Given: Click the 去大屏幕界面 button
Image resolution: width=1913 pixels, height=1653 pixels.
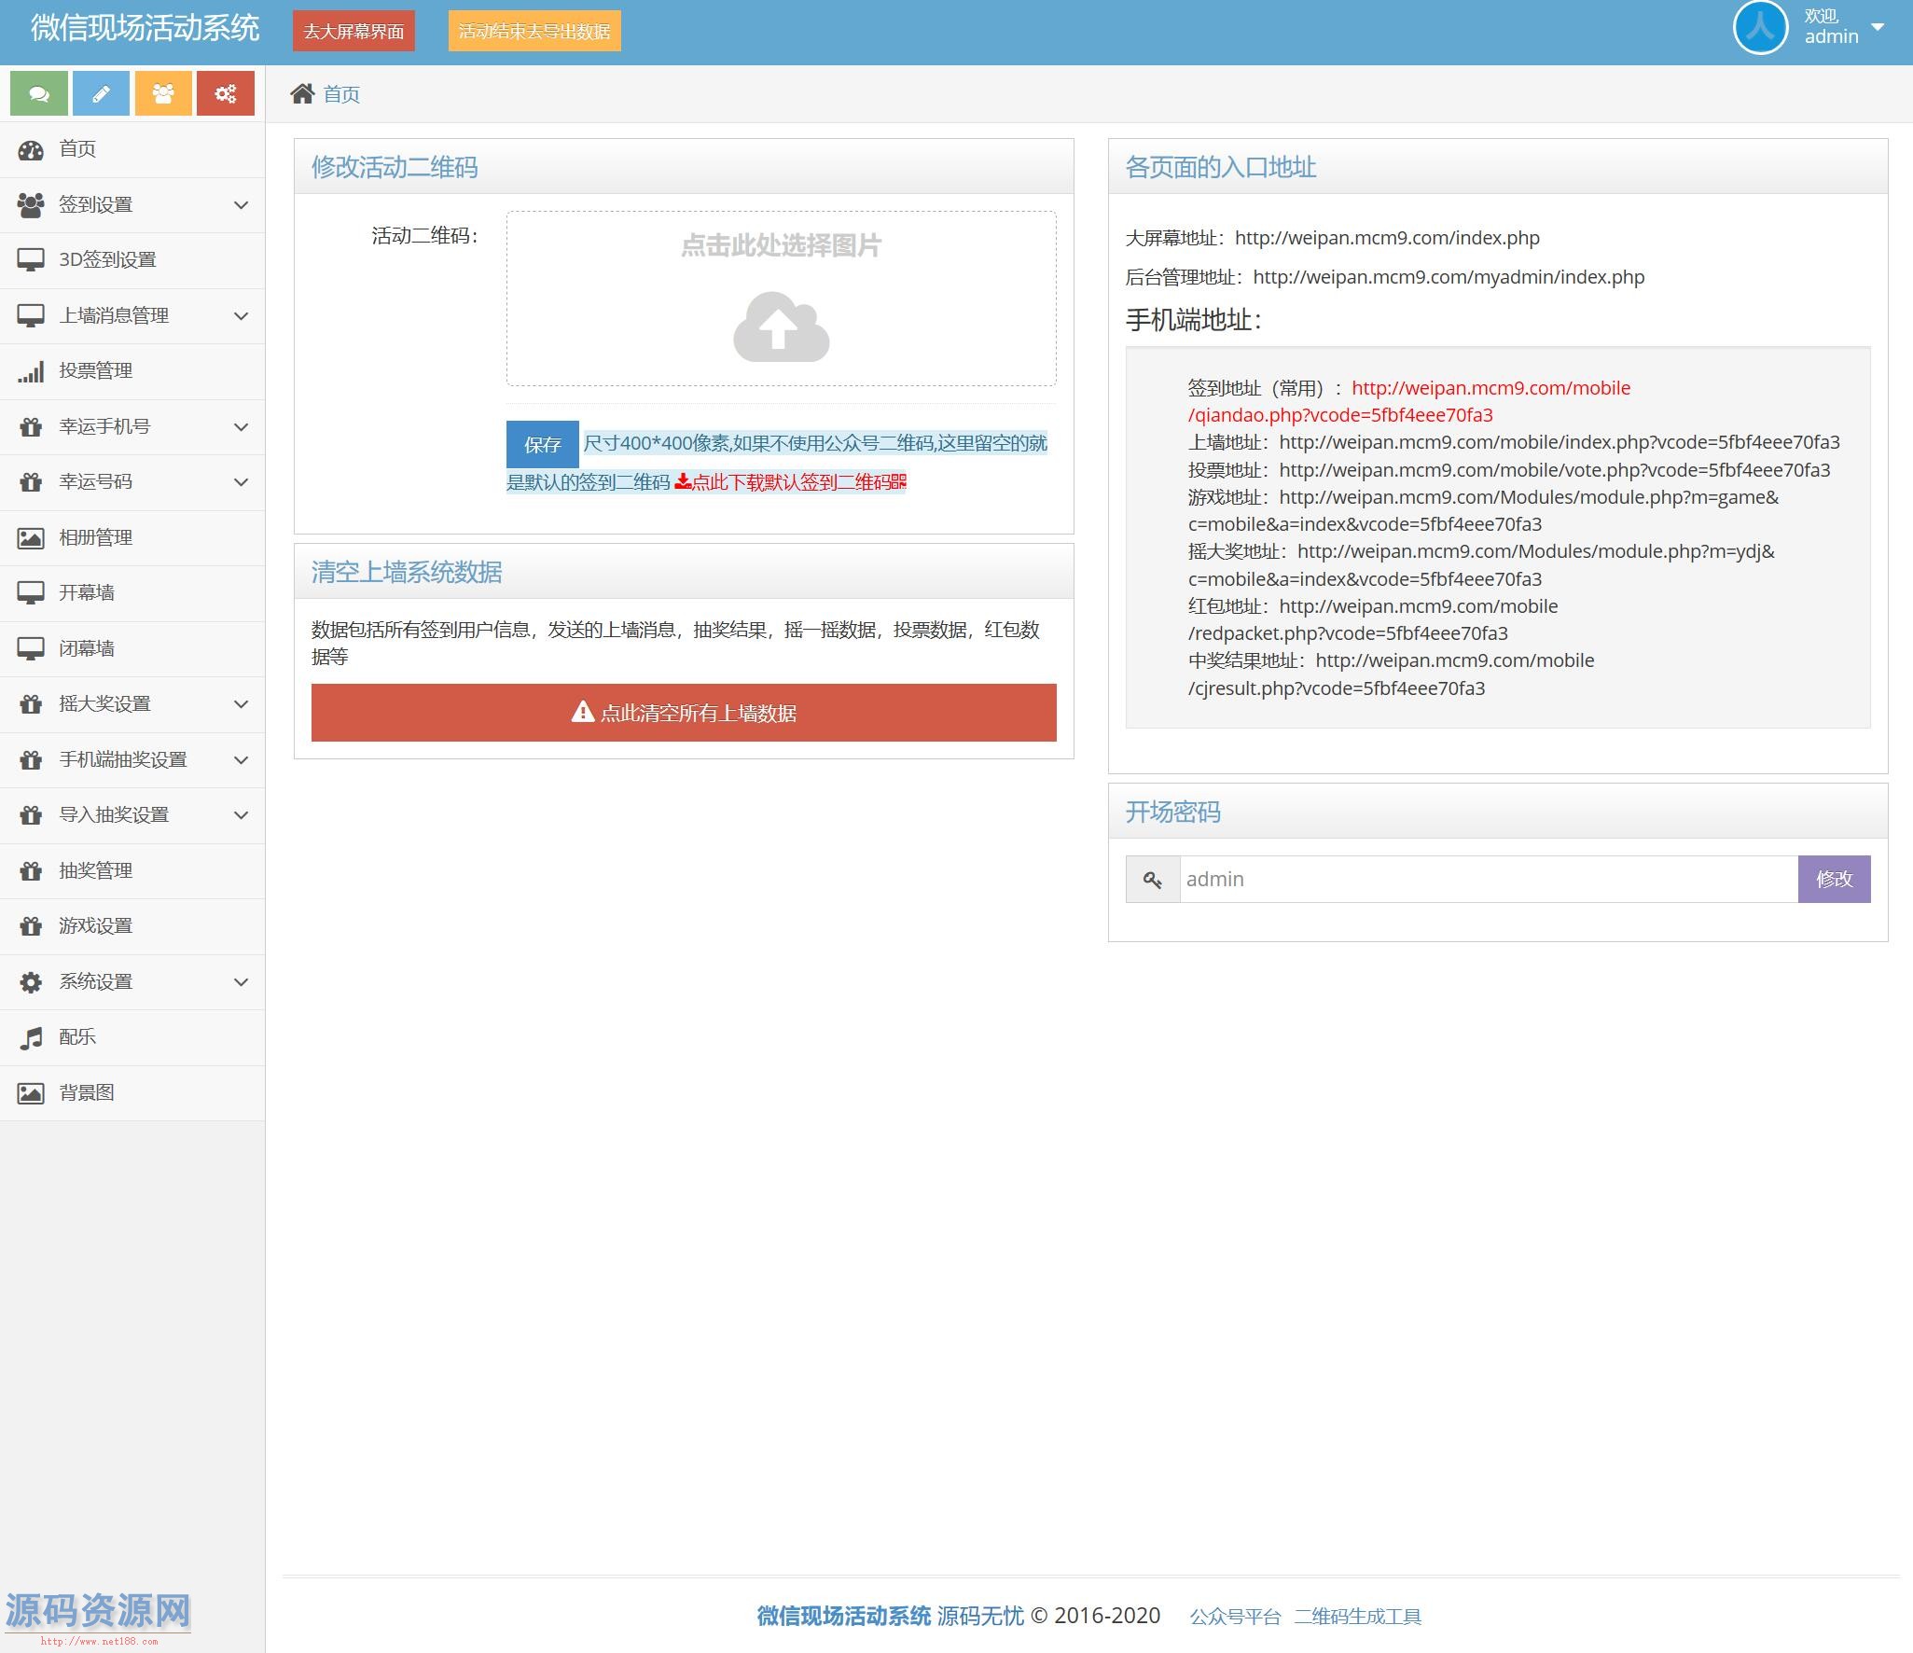Looking at the screenshot, I should tap(353, 31).
